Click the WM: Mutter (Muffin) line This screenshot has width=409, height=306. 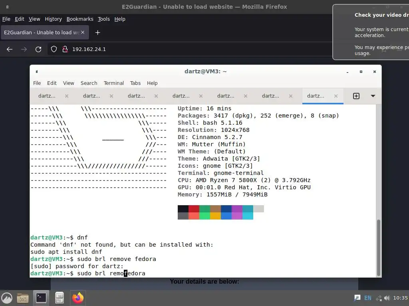click(212, 144)
